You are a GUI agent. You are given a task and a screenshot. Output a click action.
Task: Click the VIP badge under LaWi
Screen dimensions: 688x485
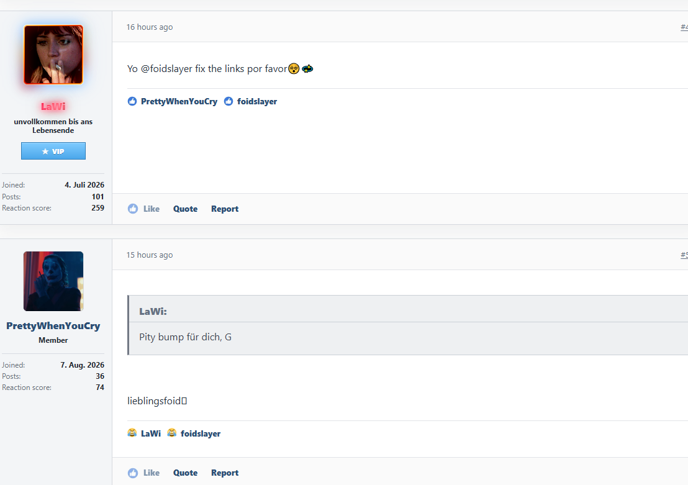click(x=53, y=151)
